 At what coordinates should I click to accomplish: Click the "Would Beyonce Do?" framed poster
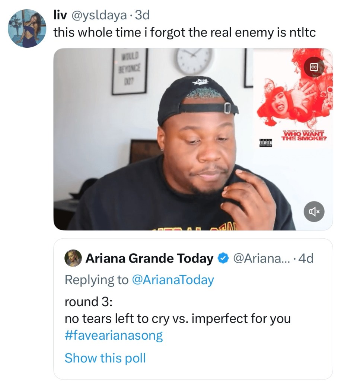(x=130, y=71)
